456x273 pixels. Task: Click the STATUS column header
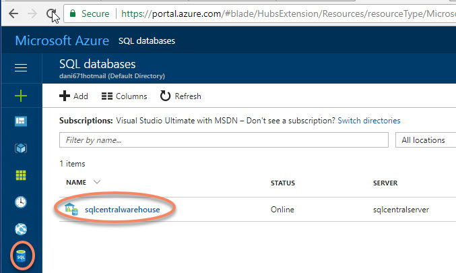[x=282, y=183]
